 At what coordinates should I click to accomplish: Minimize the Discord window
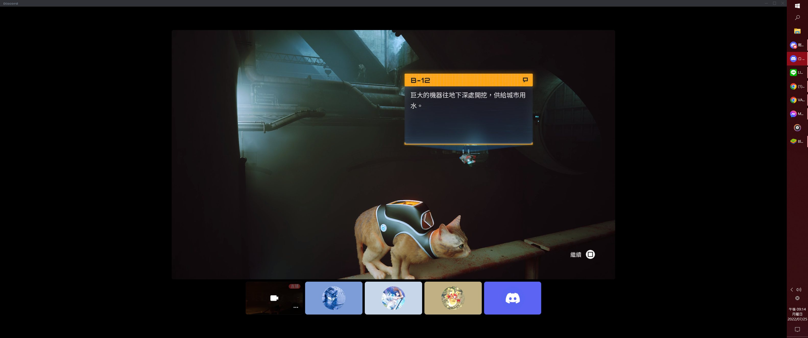coord(766,3)
